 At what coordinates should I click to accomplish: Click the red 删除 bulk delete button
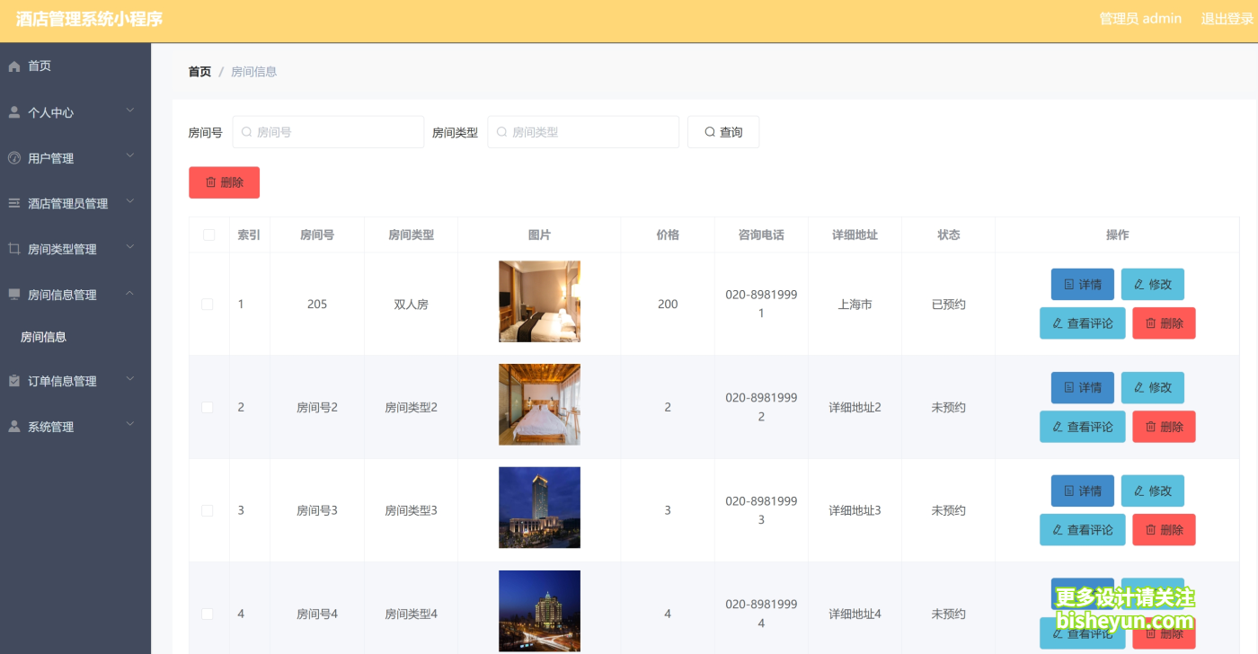point(224,181)
